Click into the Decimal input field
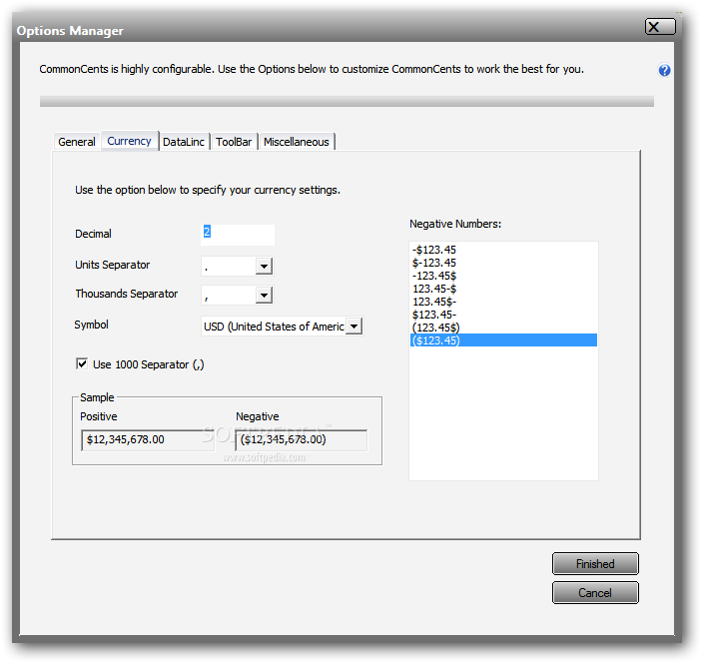Viewport: 702px width, 663px height. 238,235
